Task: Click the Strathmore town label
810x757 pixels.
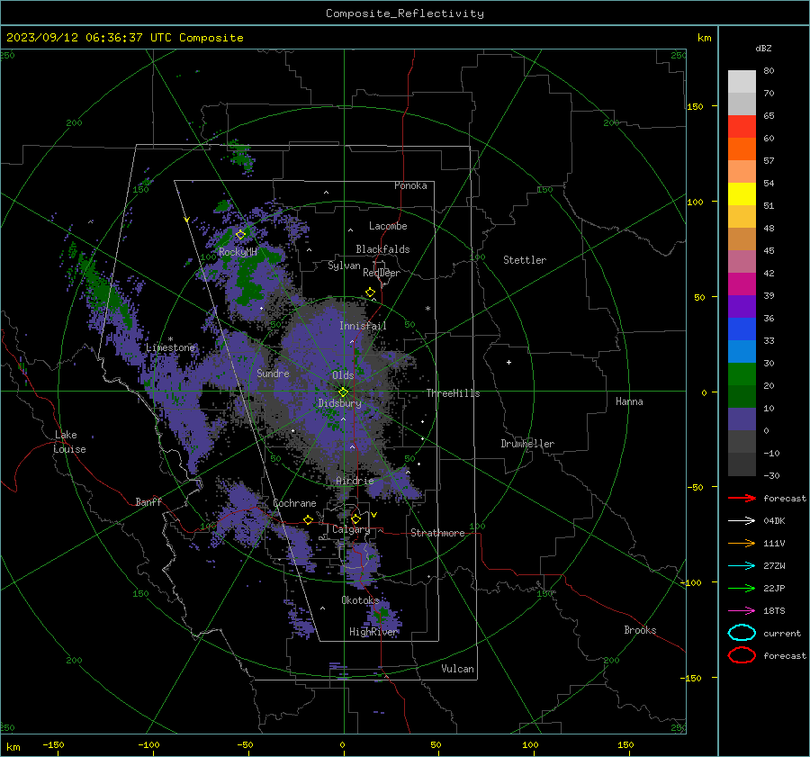Action: pos(437,533)
